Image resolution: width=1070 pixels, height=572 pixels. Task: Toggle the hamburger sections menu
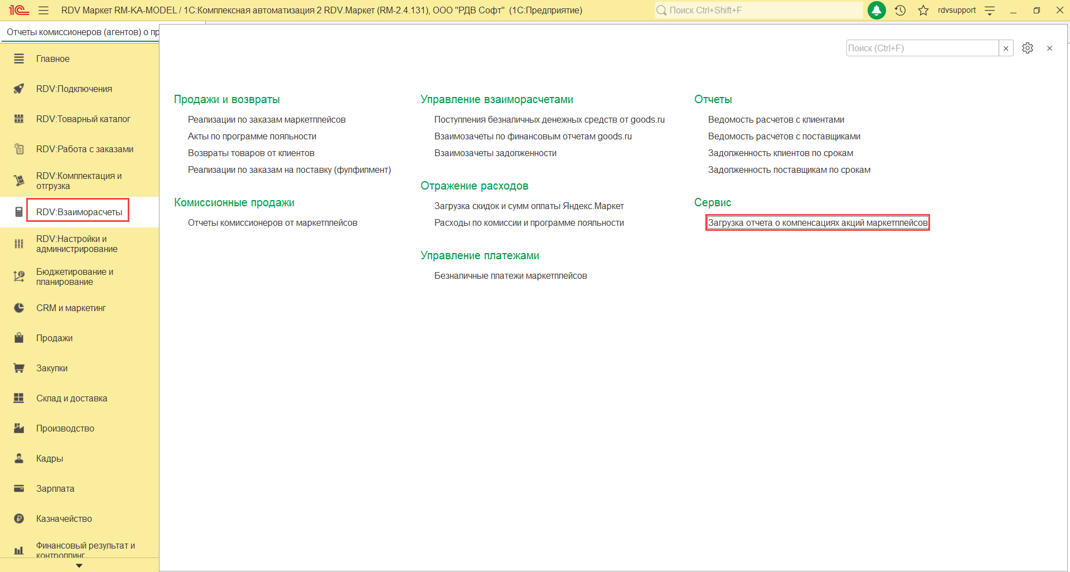[43, 10]
